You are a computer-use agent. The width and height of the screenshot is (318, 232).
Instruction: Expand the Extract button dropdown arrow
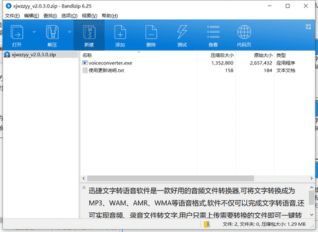(69, 32)
